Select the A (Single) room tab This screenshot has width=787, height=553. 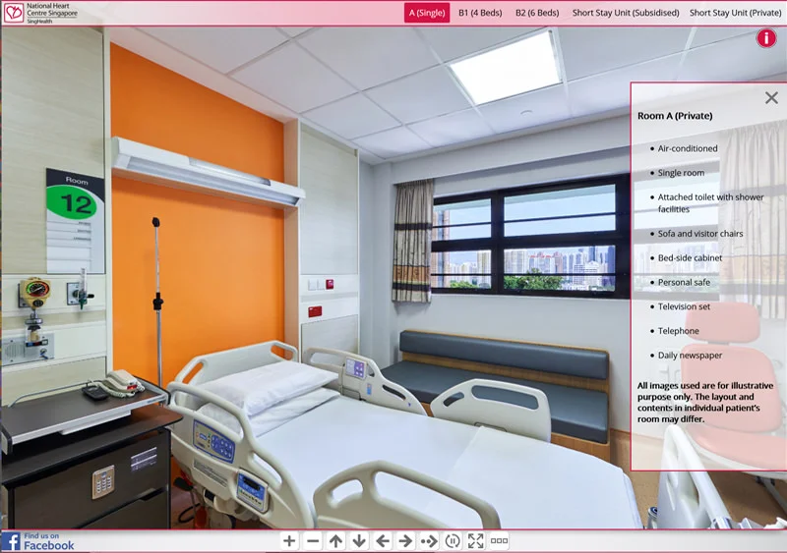[x=427, y=13]
